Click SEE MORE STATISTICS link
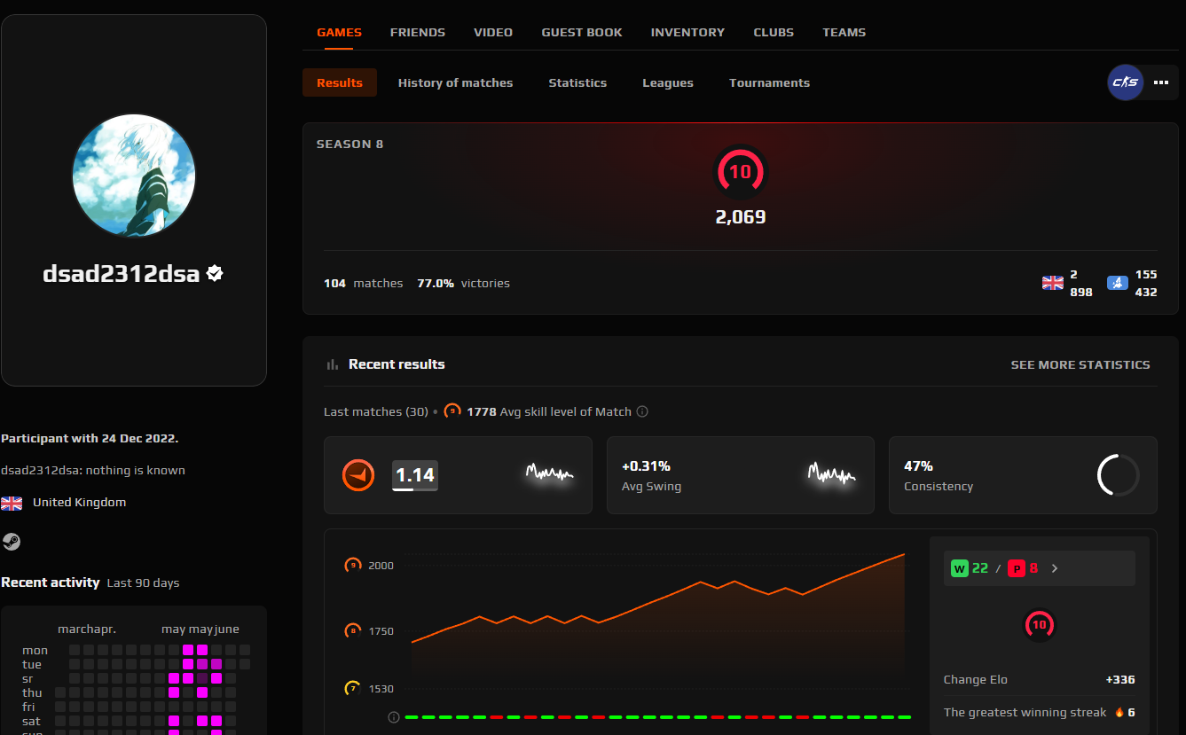Viewport: 1186px width, 735px height. 1080,364
